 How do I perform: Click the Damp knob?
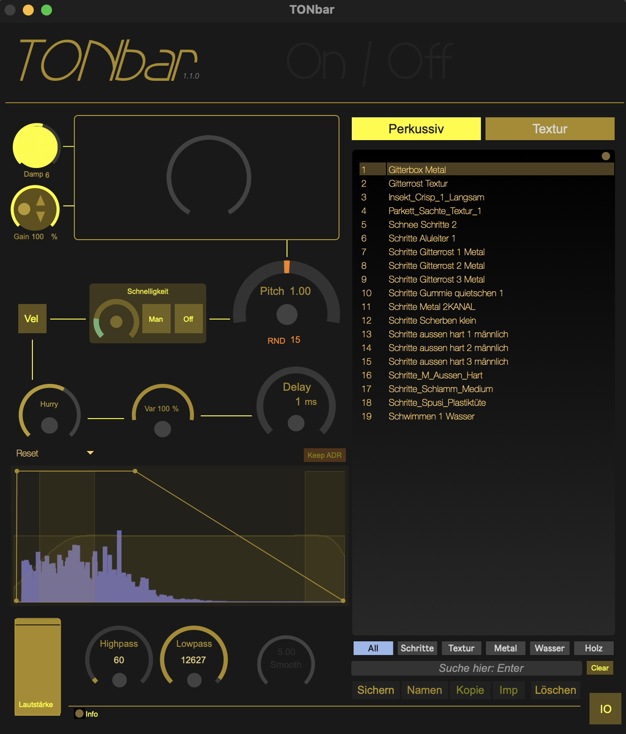click(36, 146)
